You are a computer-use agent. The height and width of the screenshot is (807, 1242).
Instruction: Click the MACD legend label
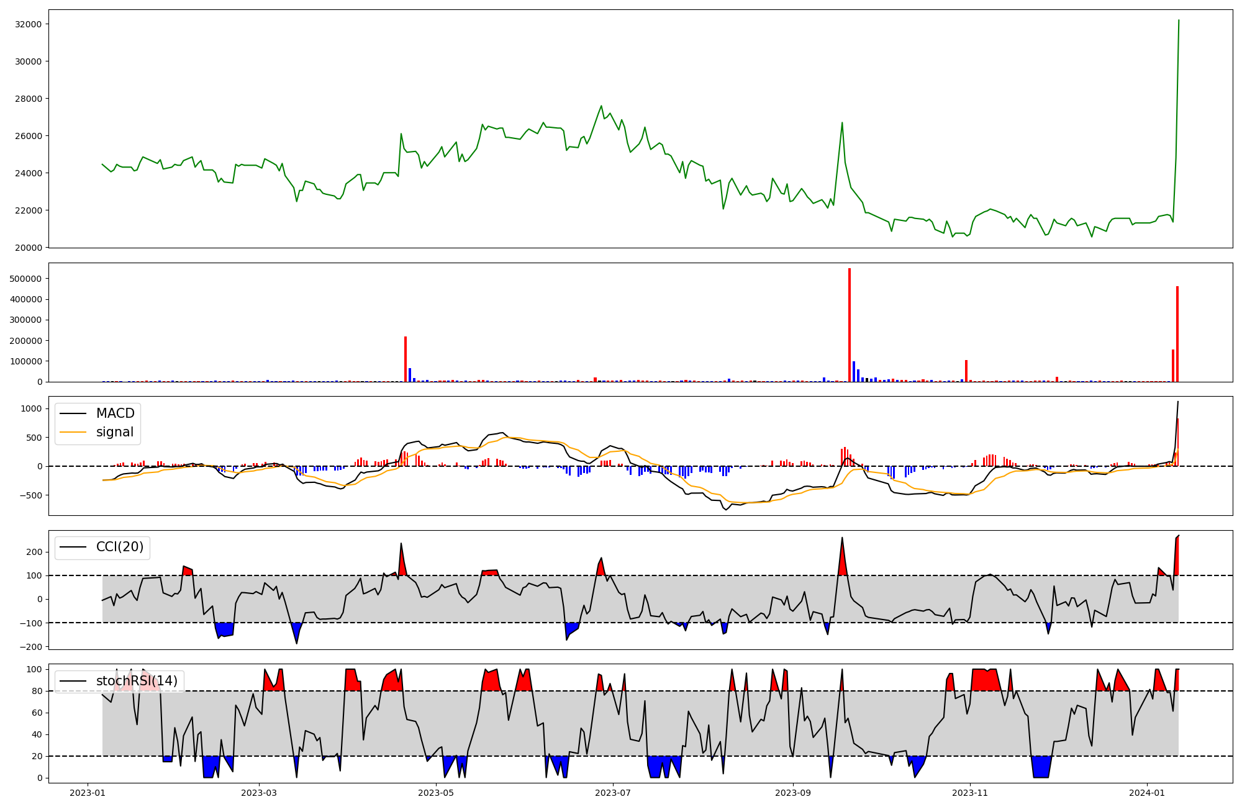coord(115,413)
